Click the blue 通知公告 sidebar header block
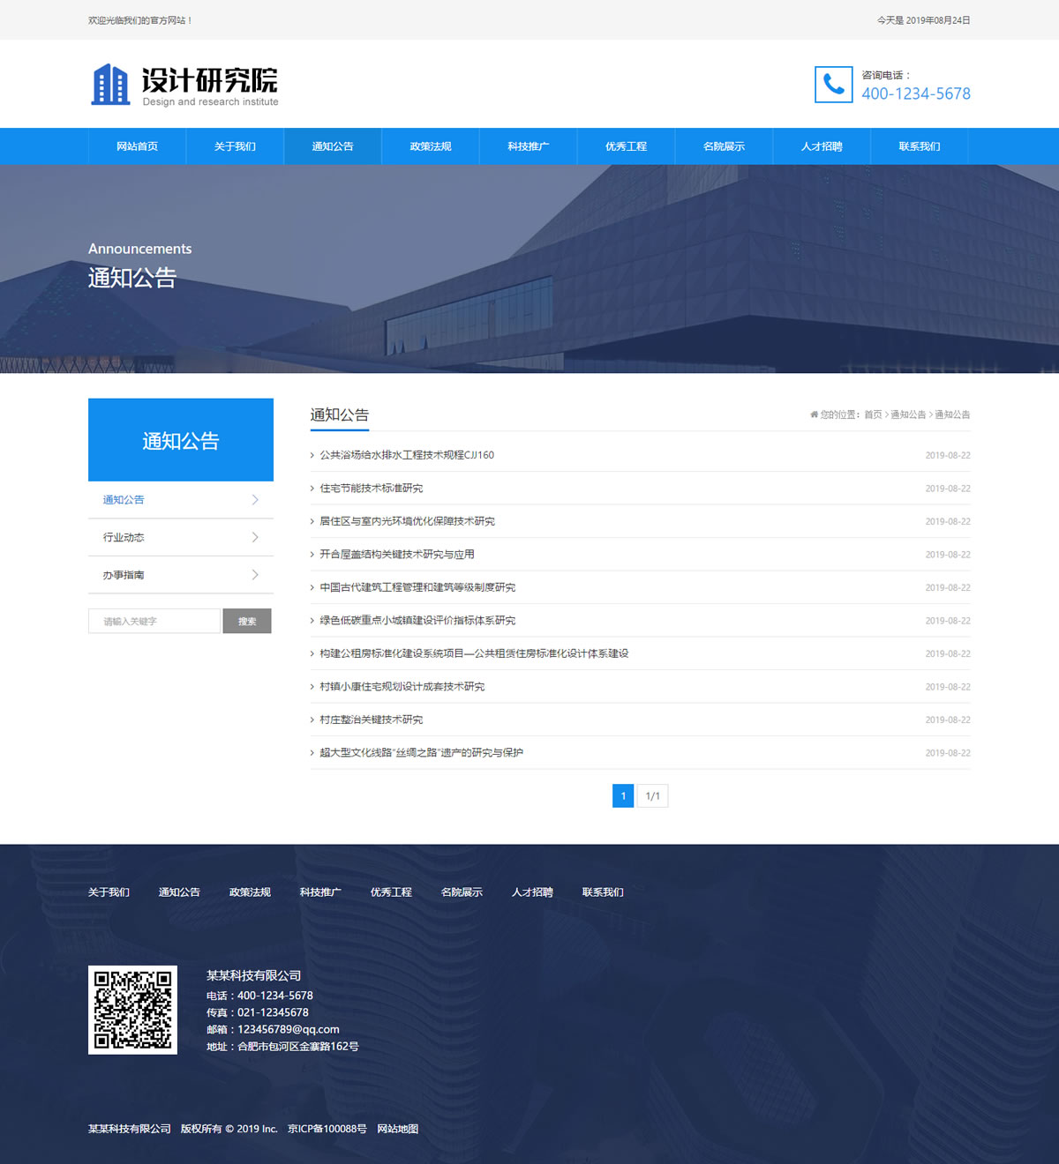Viewport: 1059px width, 1164px height. click(181, 440)
